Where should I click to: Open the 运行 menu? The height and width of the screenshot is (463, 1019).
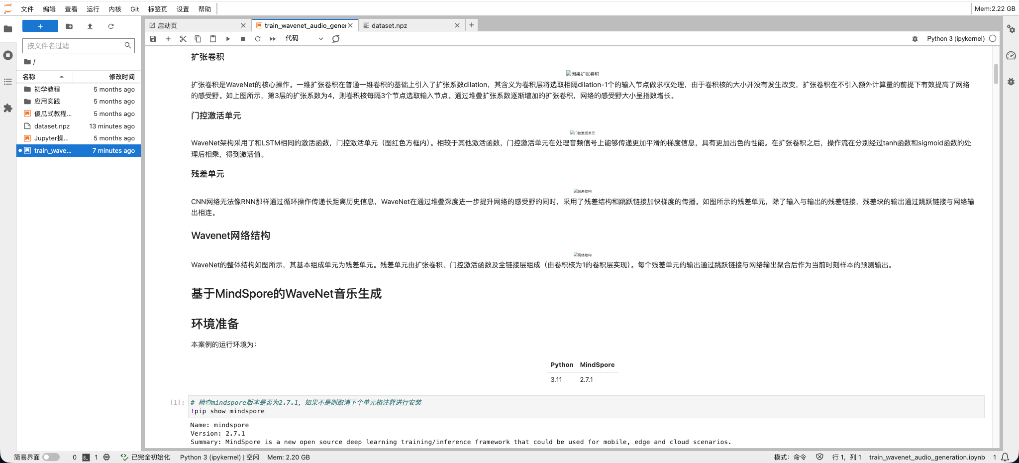[x=93, y=9]
